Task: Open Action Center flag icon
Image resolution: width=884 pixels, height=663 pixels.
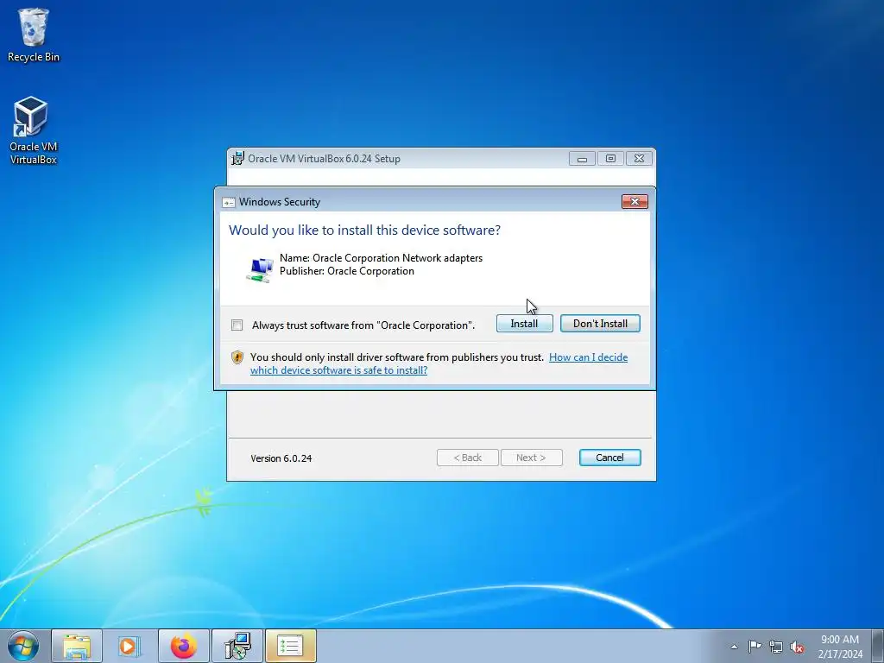Action: pos(755,647)
